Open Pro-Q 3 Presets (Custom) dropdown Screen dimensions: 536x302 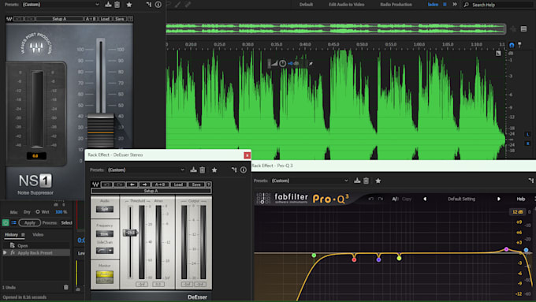(x=310, y=181)
